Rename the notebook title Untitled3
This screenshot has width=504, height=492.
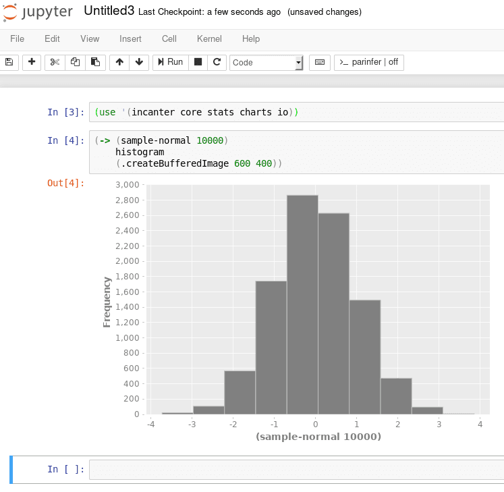(x=109, y=11)
